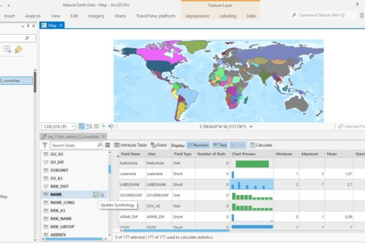Open the Appearance tab
This screenshot has height=243, width=365.
coord(197,16)
